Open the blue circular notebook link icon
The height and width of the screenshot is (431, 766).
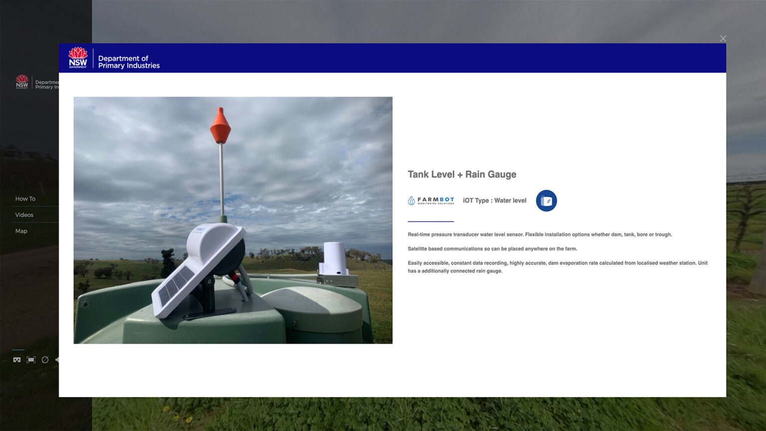pos(546,201)
